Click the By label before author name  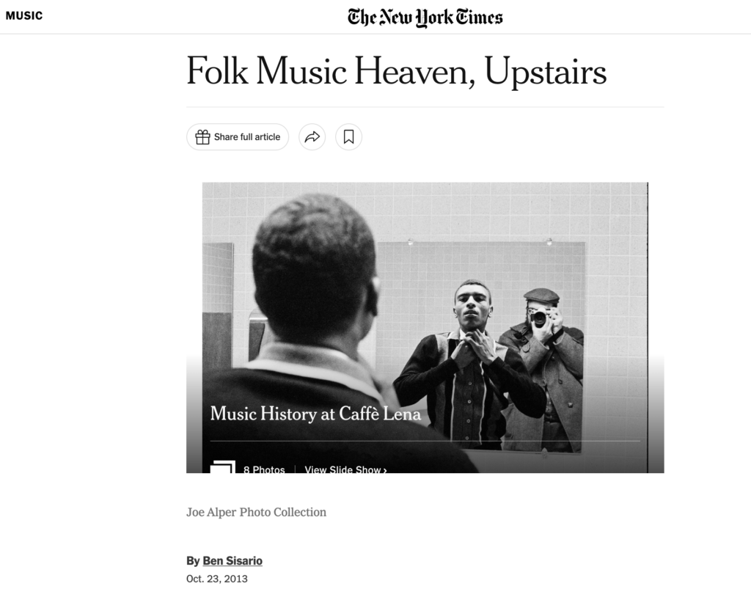pyautogui.click(x=193, y=560)
